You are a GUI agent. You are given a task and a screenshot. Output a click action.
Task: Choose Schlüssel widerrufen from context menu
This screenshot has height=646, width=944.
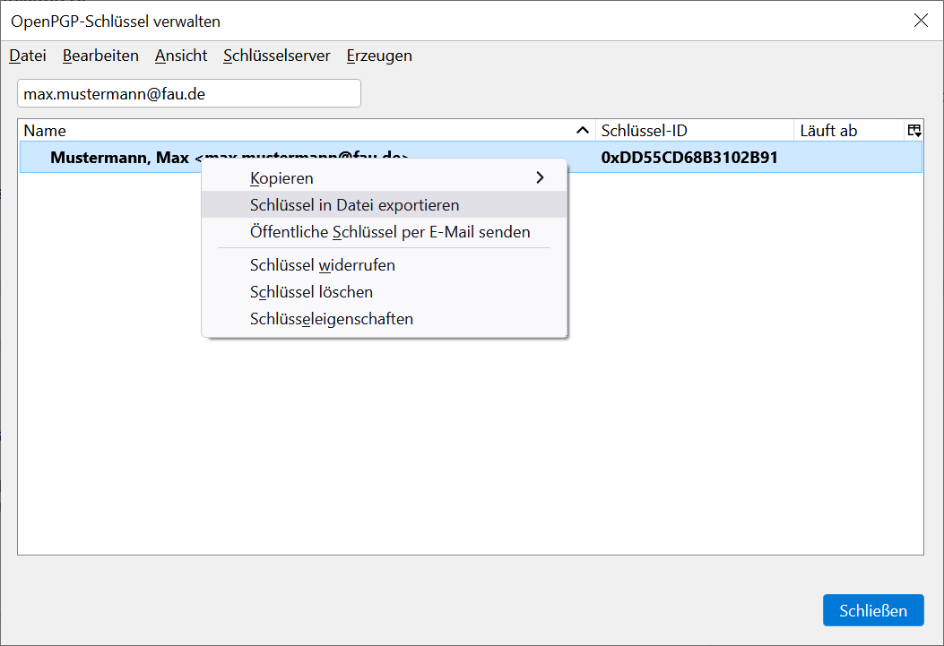[x=323, y=265]
